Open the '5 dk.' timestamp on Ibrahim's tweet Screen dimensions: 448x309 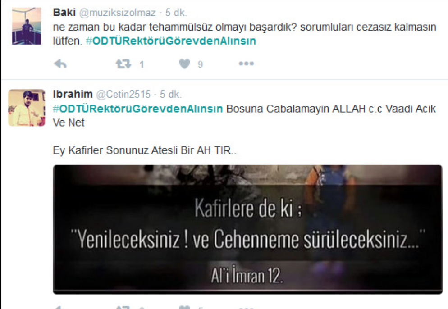[170, 94]
